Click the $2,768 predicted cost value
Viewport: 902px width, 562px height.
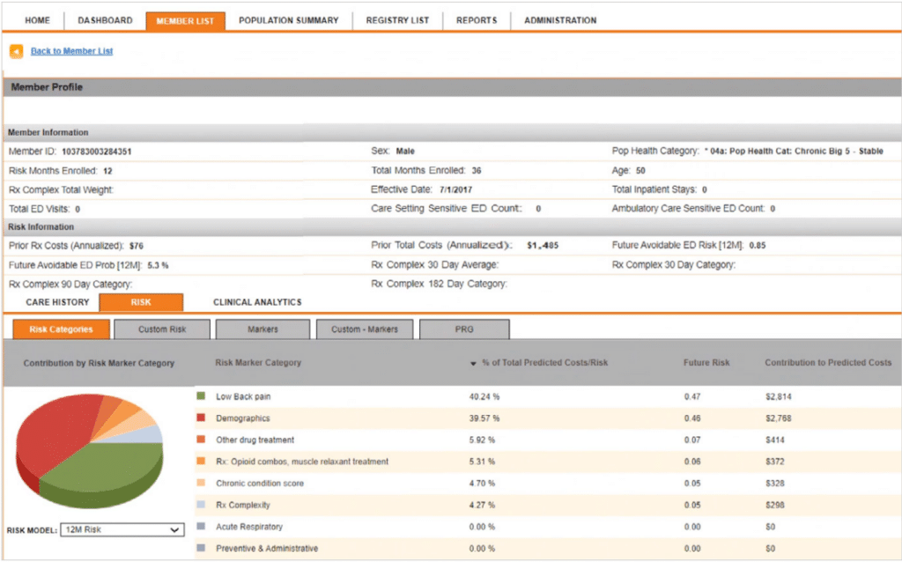click(x=779, y=418)
